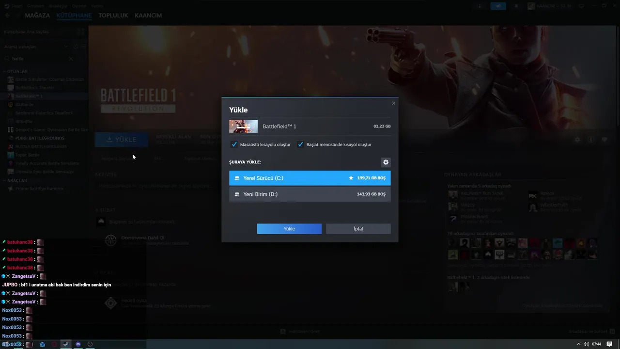Viewport: 620px width, 349px height.
Task: Cancel install with İptal button
Action: 358,229
